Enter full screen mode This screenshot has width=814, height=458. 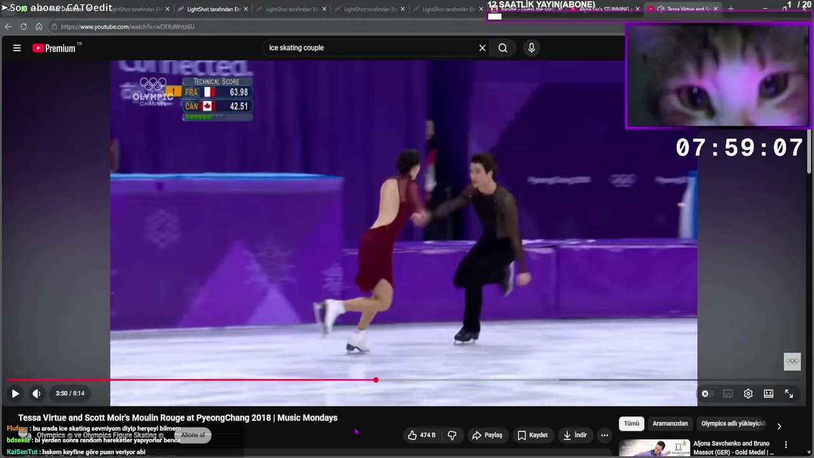click(x=789, y=394)
